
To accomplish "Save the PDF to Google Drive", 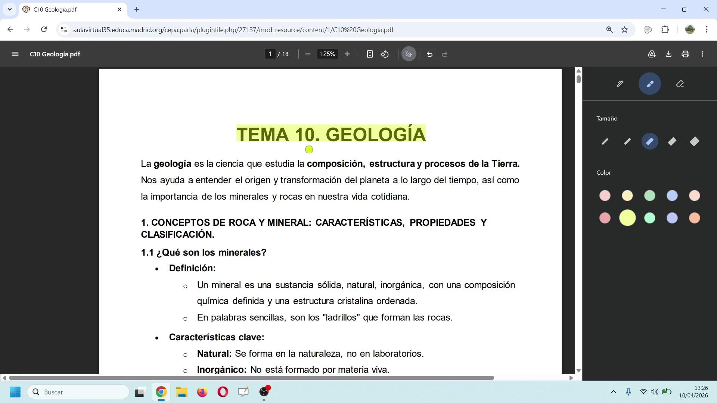I will [x=652, y=54].
